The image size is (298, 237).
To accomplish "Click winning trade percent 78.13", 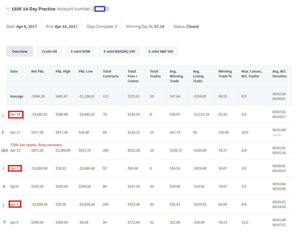I will click(222, 222).
